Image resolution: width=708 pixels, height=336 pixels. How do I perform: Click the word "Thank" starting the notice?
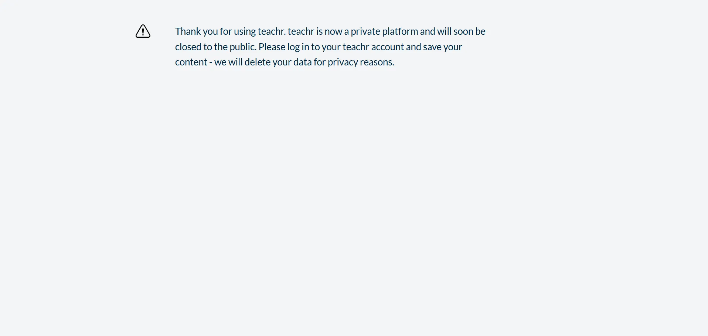(x=188, y=31)
